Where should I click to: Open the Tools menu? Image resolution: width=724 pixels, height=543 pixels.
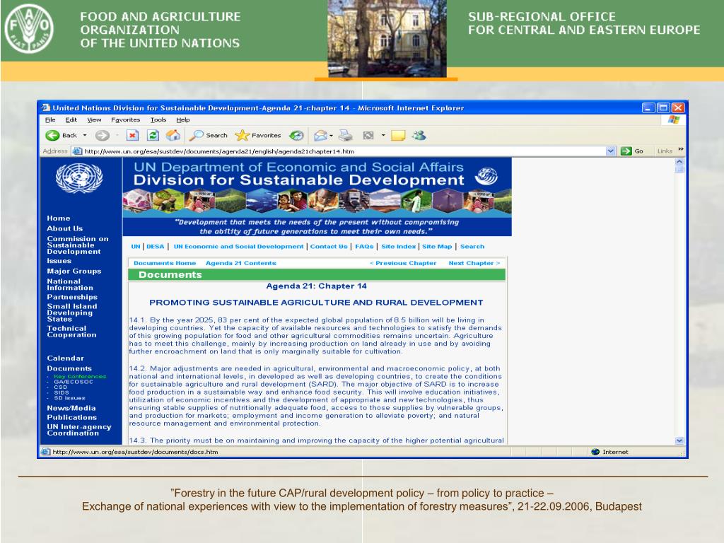tap(158, 120)
